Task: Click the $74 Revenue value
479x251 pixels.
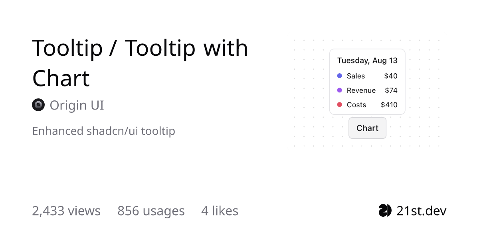Action: pos(391,90)
